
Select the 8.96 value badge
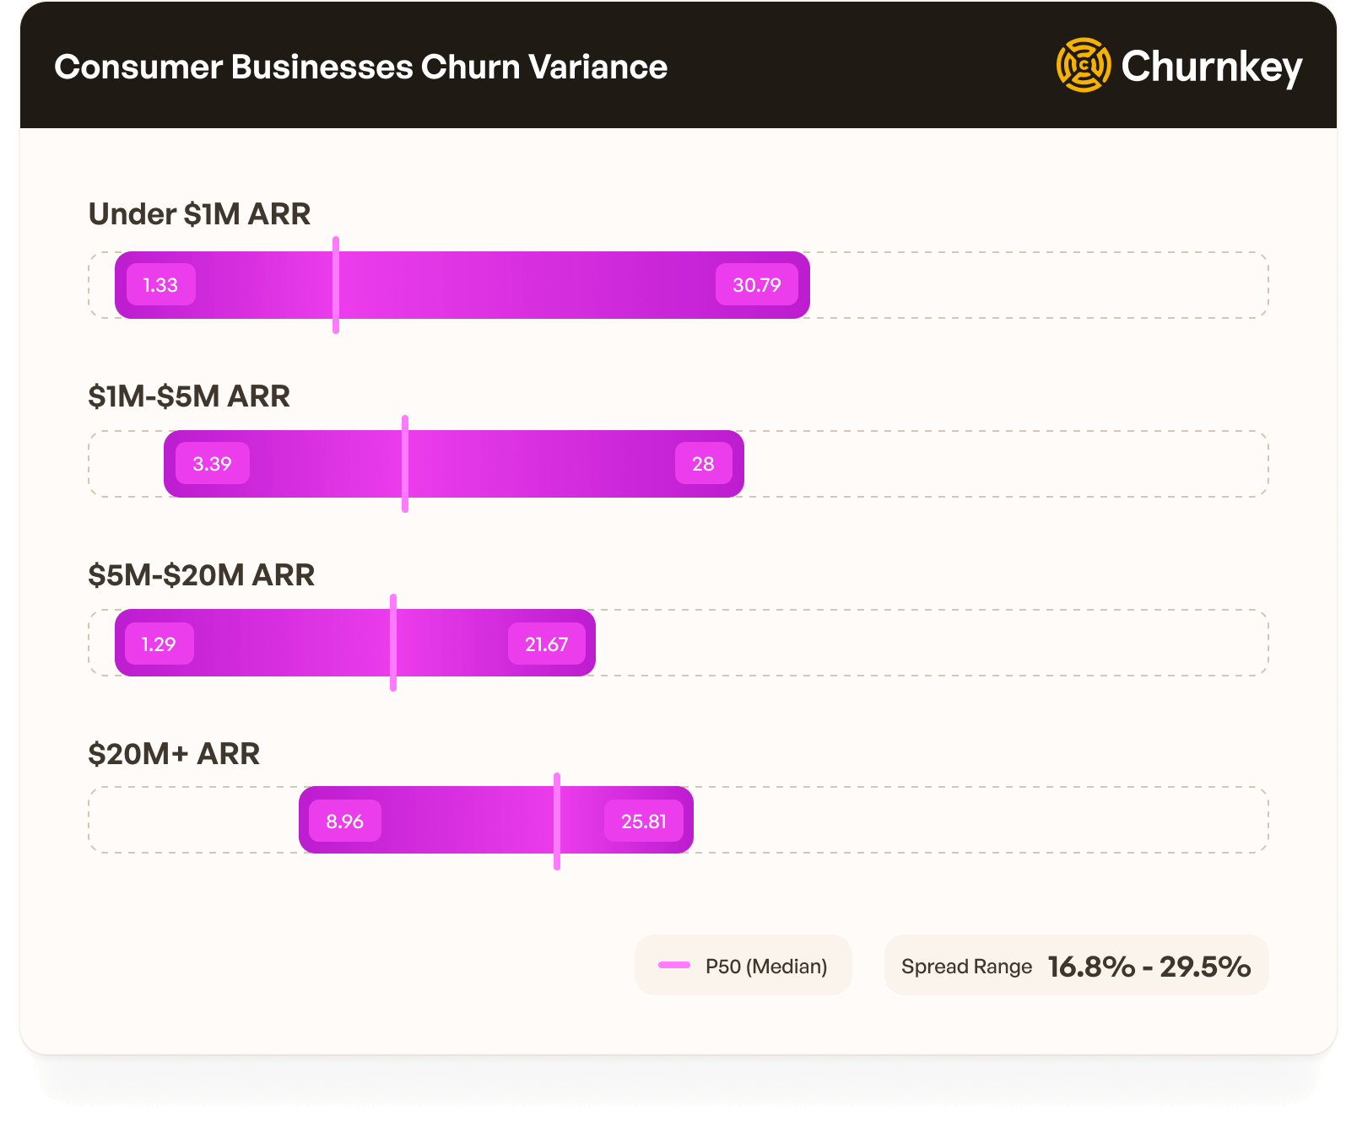[344, 821]
